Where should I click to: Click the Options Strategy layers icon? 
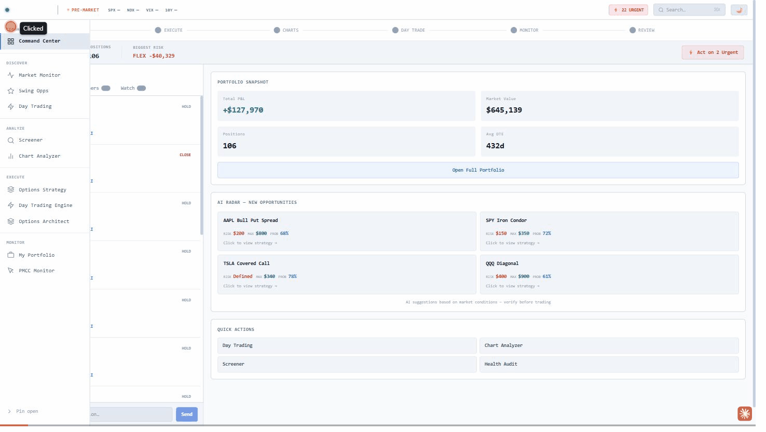click(x=10, y=190)
